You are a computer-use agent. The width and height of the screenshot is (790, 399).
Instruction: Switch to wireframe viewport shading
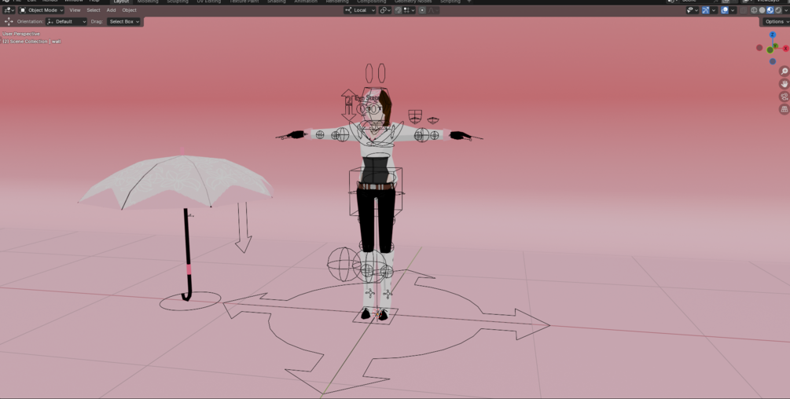point(754,10)
